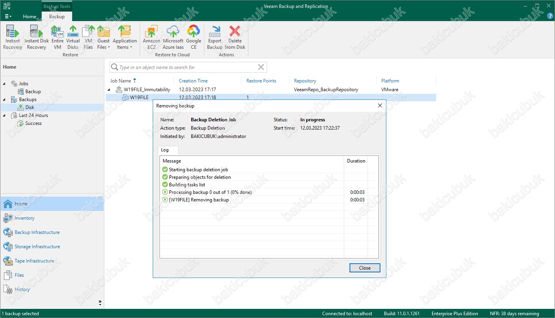Viewport: 555px width, 318px height.
Task: Open Tape Infrastructure view
Action: (x=52, y=261)
